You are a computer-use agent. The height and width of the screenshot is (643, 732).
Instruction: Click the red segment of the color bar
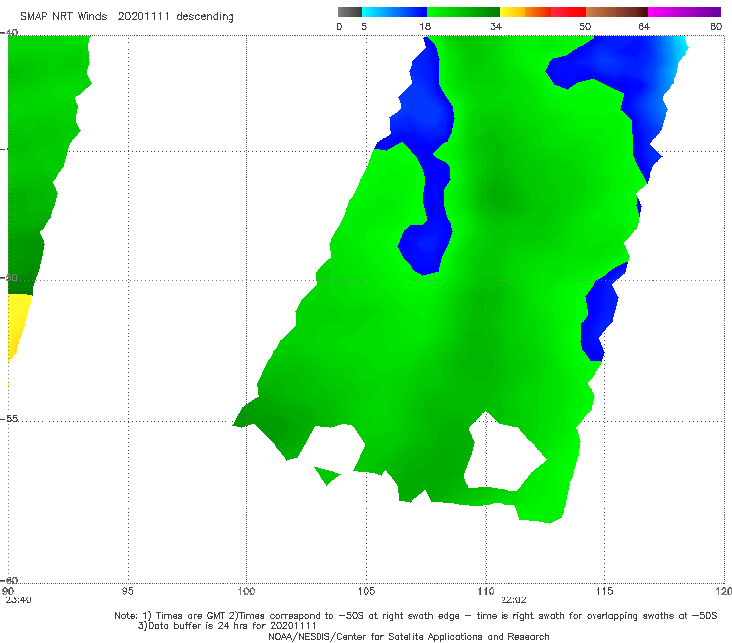[568, 12]
